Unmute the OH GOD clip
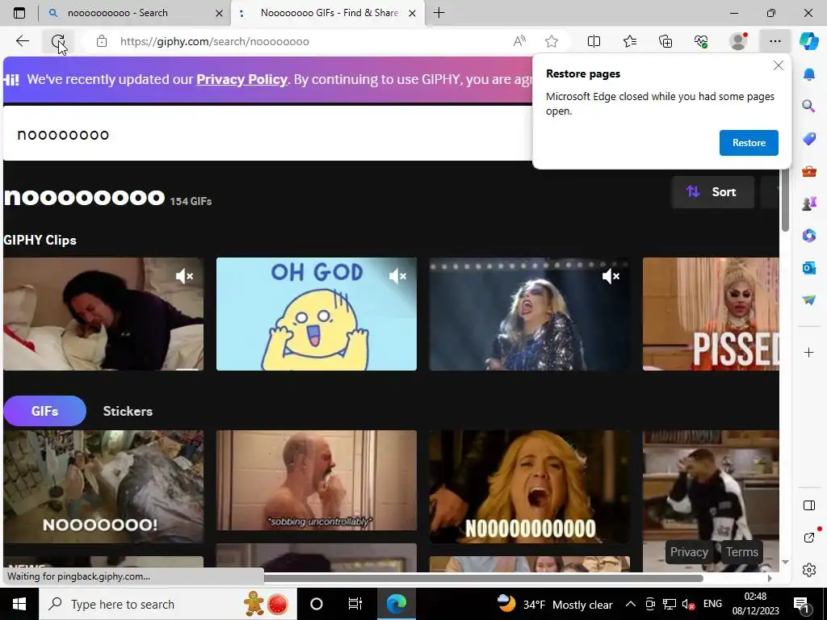Viewport: 827px width, 620px height. tap(397, 276)
